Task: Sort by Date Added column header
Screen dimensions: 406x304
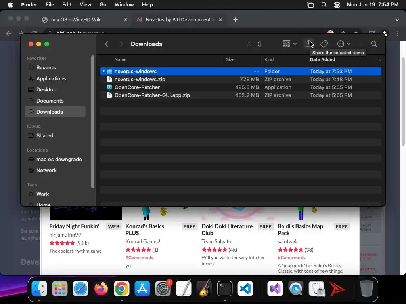Action: [322, 59]
